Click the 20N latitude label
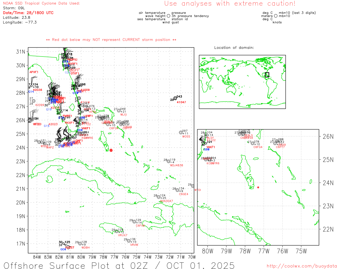The height and width of the screenshot is (269, 337). point(21,203)
